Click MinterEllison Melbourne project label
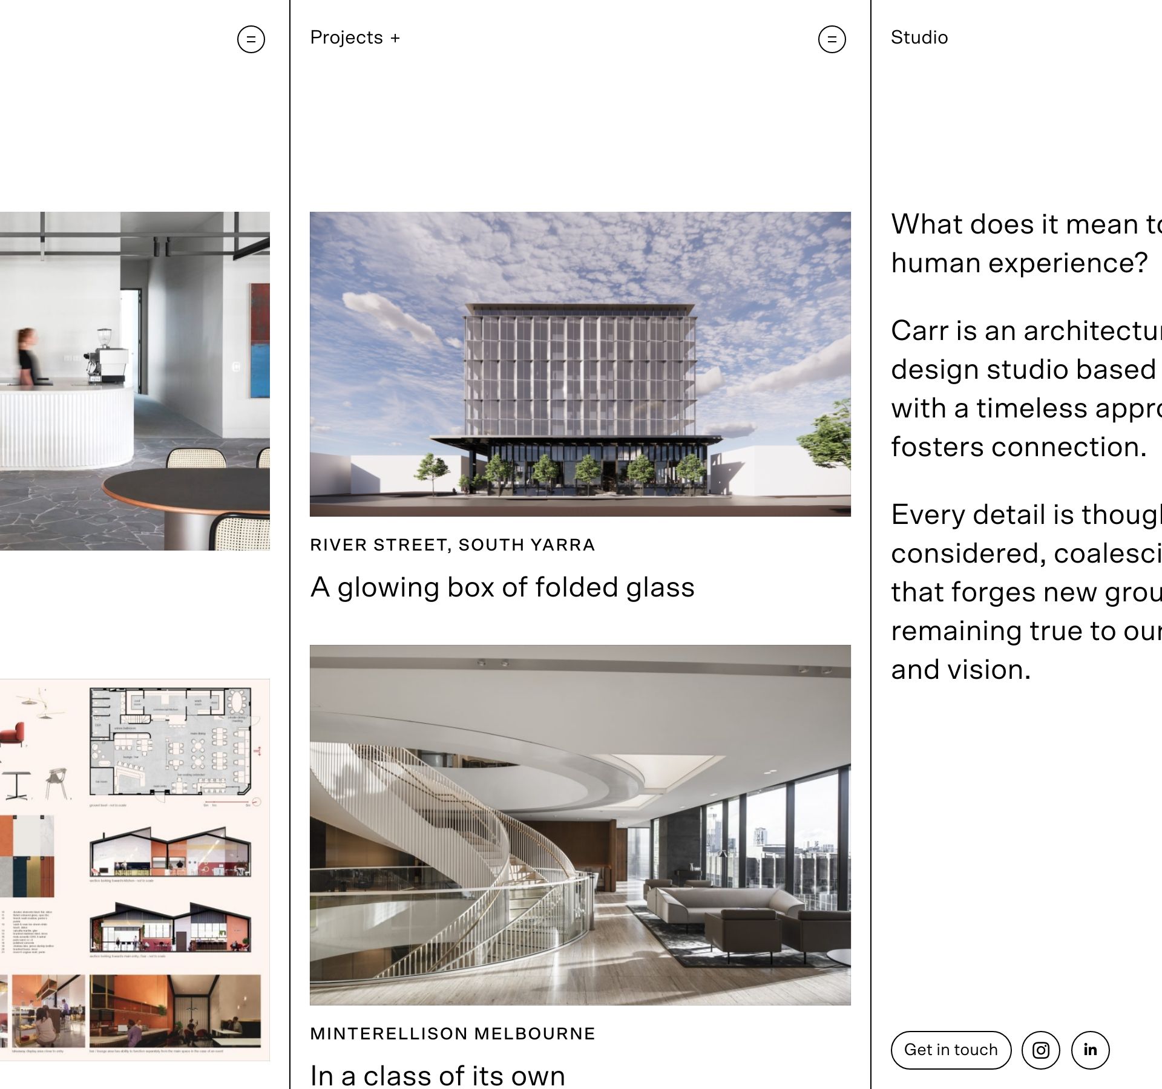Viewport: 1162px width, 1089px height. pos(452,1033)
